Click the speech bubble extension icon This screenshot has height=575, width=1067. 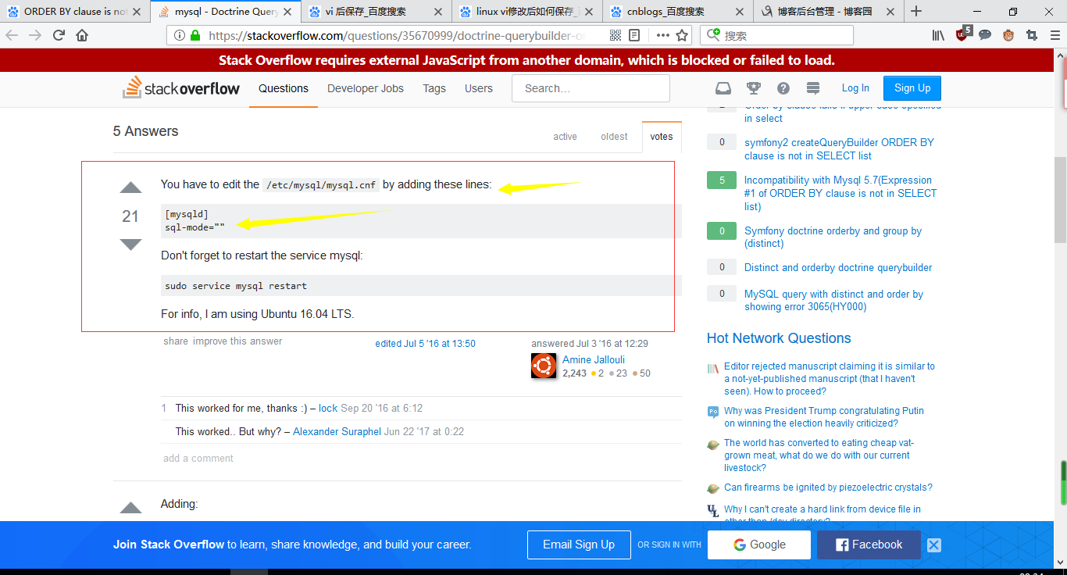986,35
